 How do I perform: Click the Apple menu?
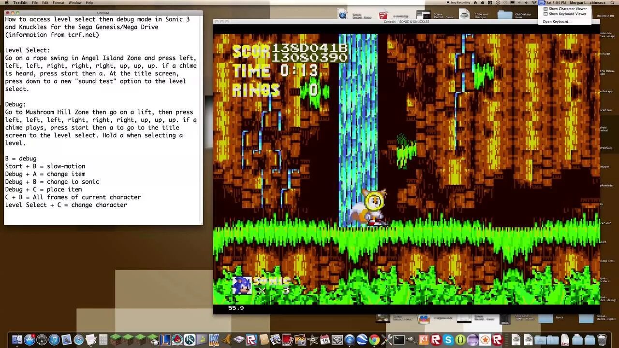pyautogui.click(x=6, y=2)
